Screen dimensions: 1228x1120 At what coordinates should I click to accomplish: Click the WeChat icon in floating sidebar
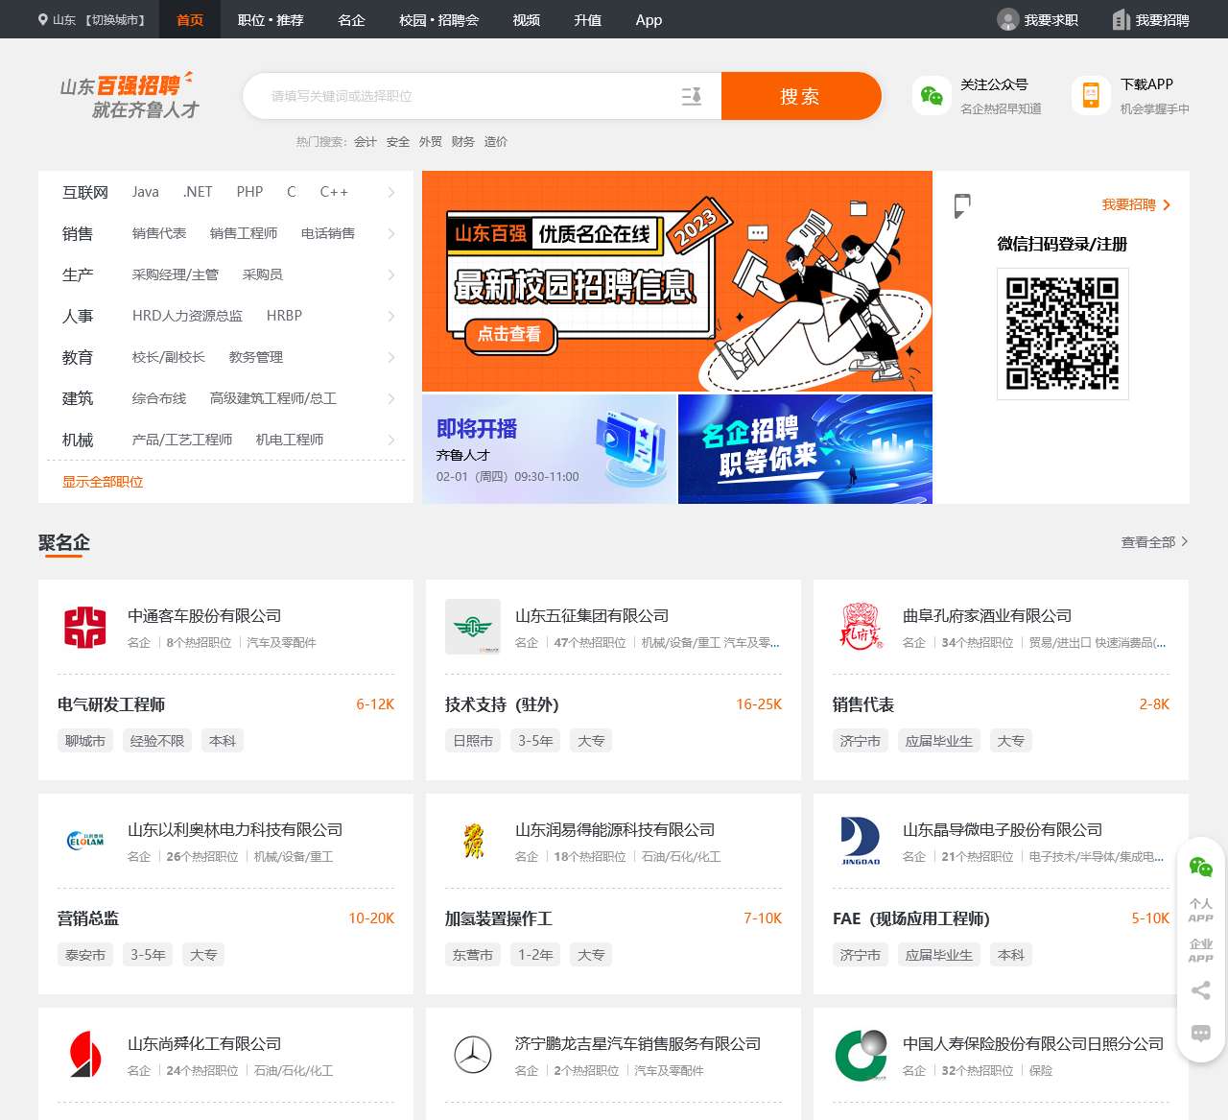(x=1200, y=867)
